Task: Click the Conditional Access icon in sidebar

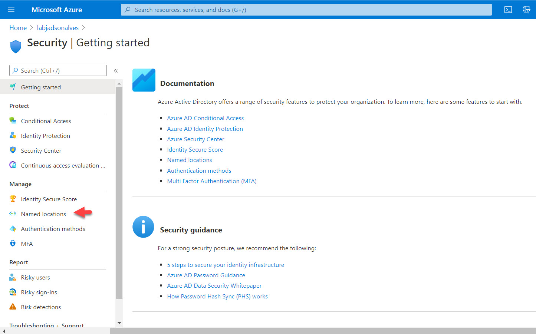Action: coord(13,121)
